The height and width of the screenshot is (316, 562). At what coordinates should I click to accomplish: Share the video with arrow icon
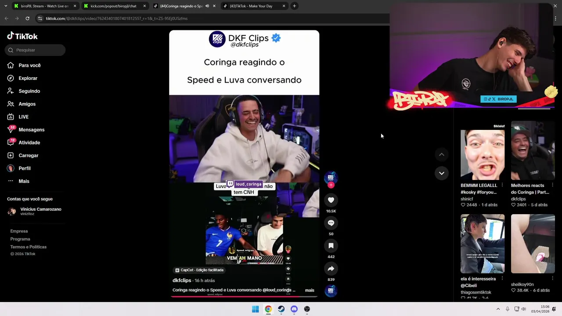tap(331, 269)
